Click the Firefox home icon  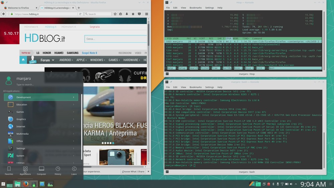coord(133,14)
